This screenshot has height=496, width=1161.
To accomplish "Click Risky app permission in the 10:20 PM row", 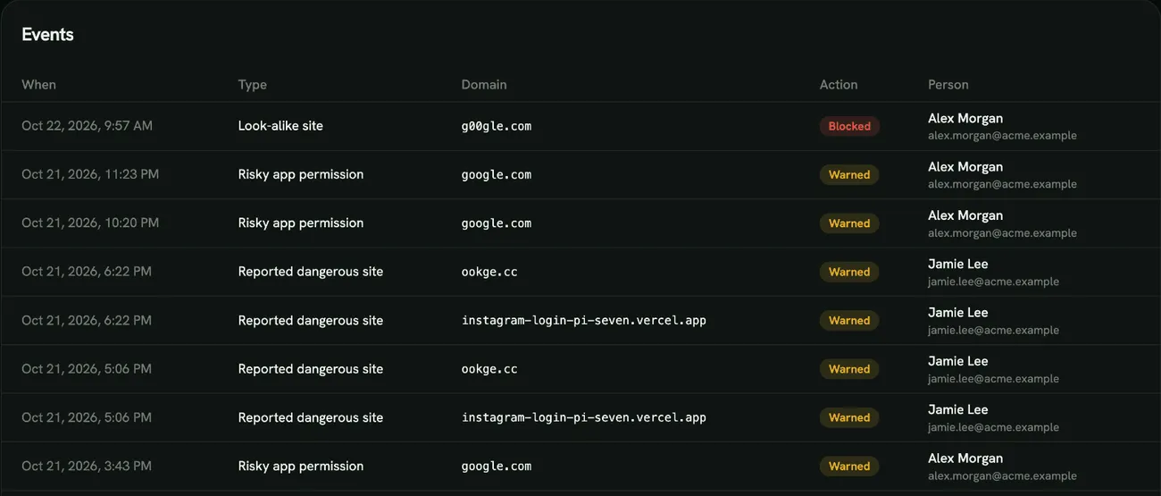I will [301, 223].
